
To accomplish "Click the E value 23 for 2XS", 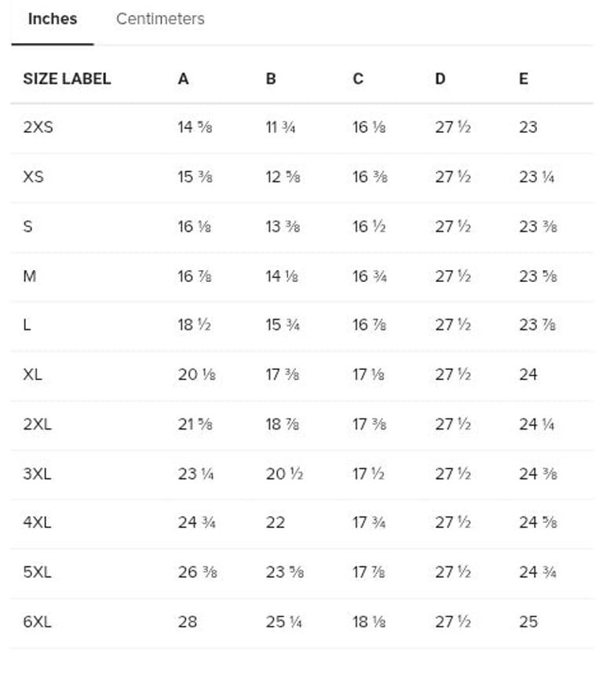I will coord(528,127).
